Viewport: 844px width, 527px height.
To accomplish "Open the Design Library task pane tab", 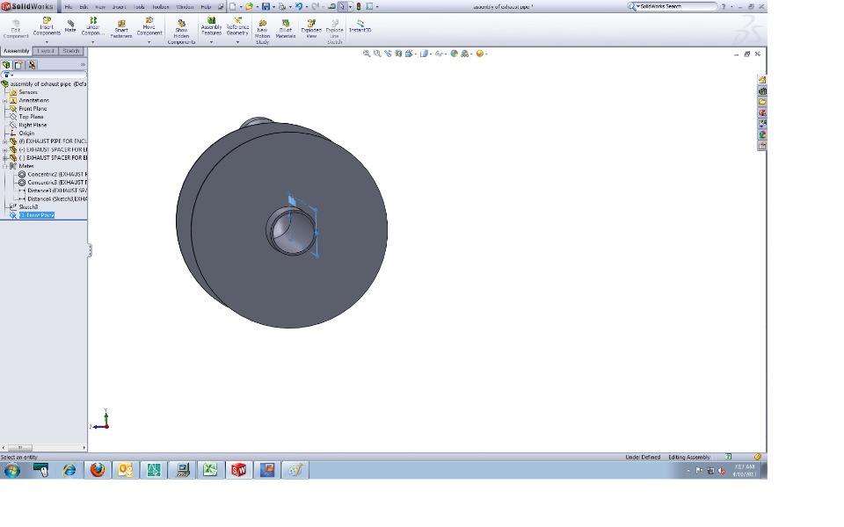I will coord(762,90).
